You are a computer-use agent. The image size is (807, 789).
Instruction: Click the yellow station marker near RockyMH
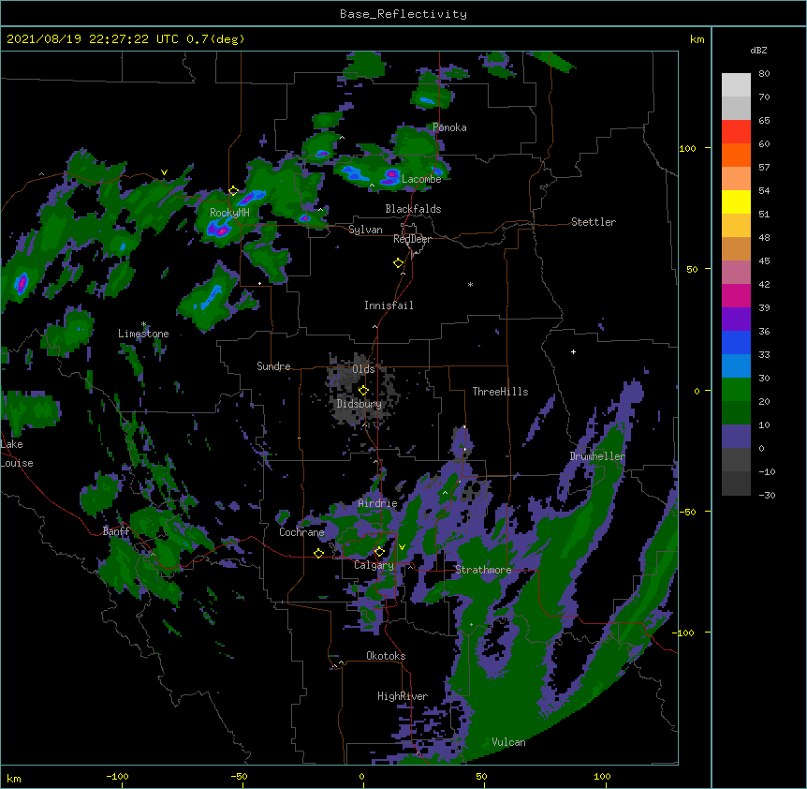[233, 191]
